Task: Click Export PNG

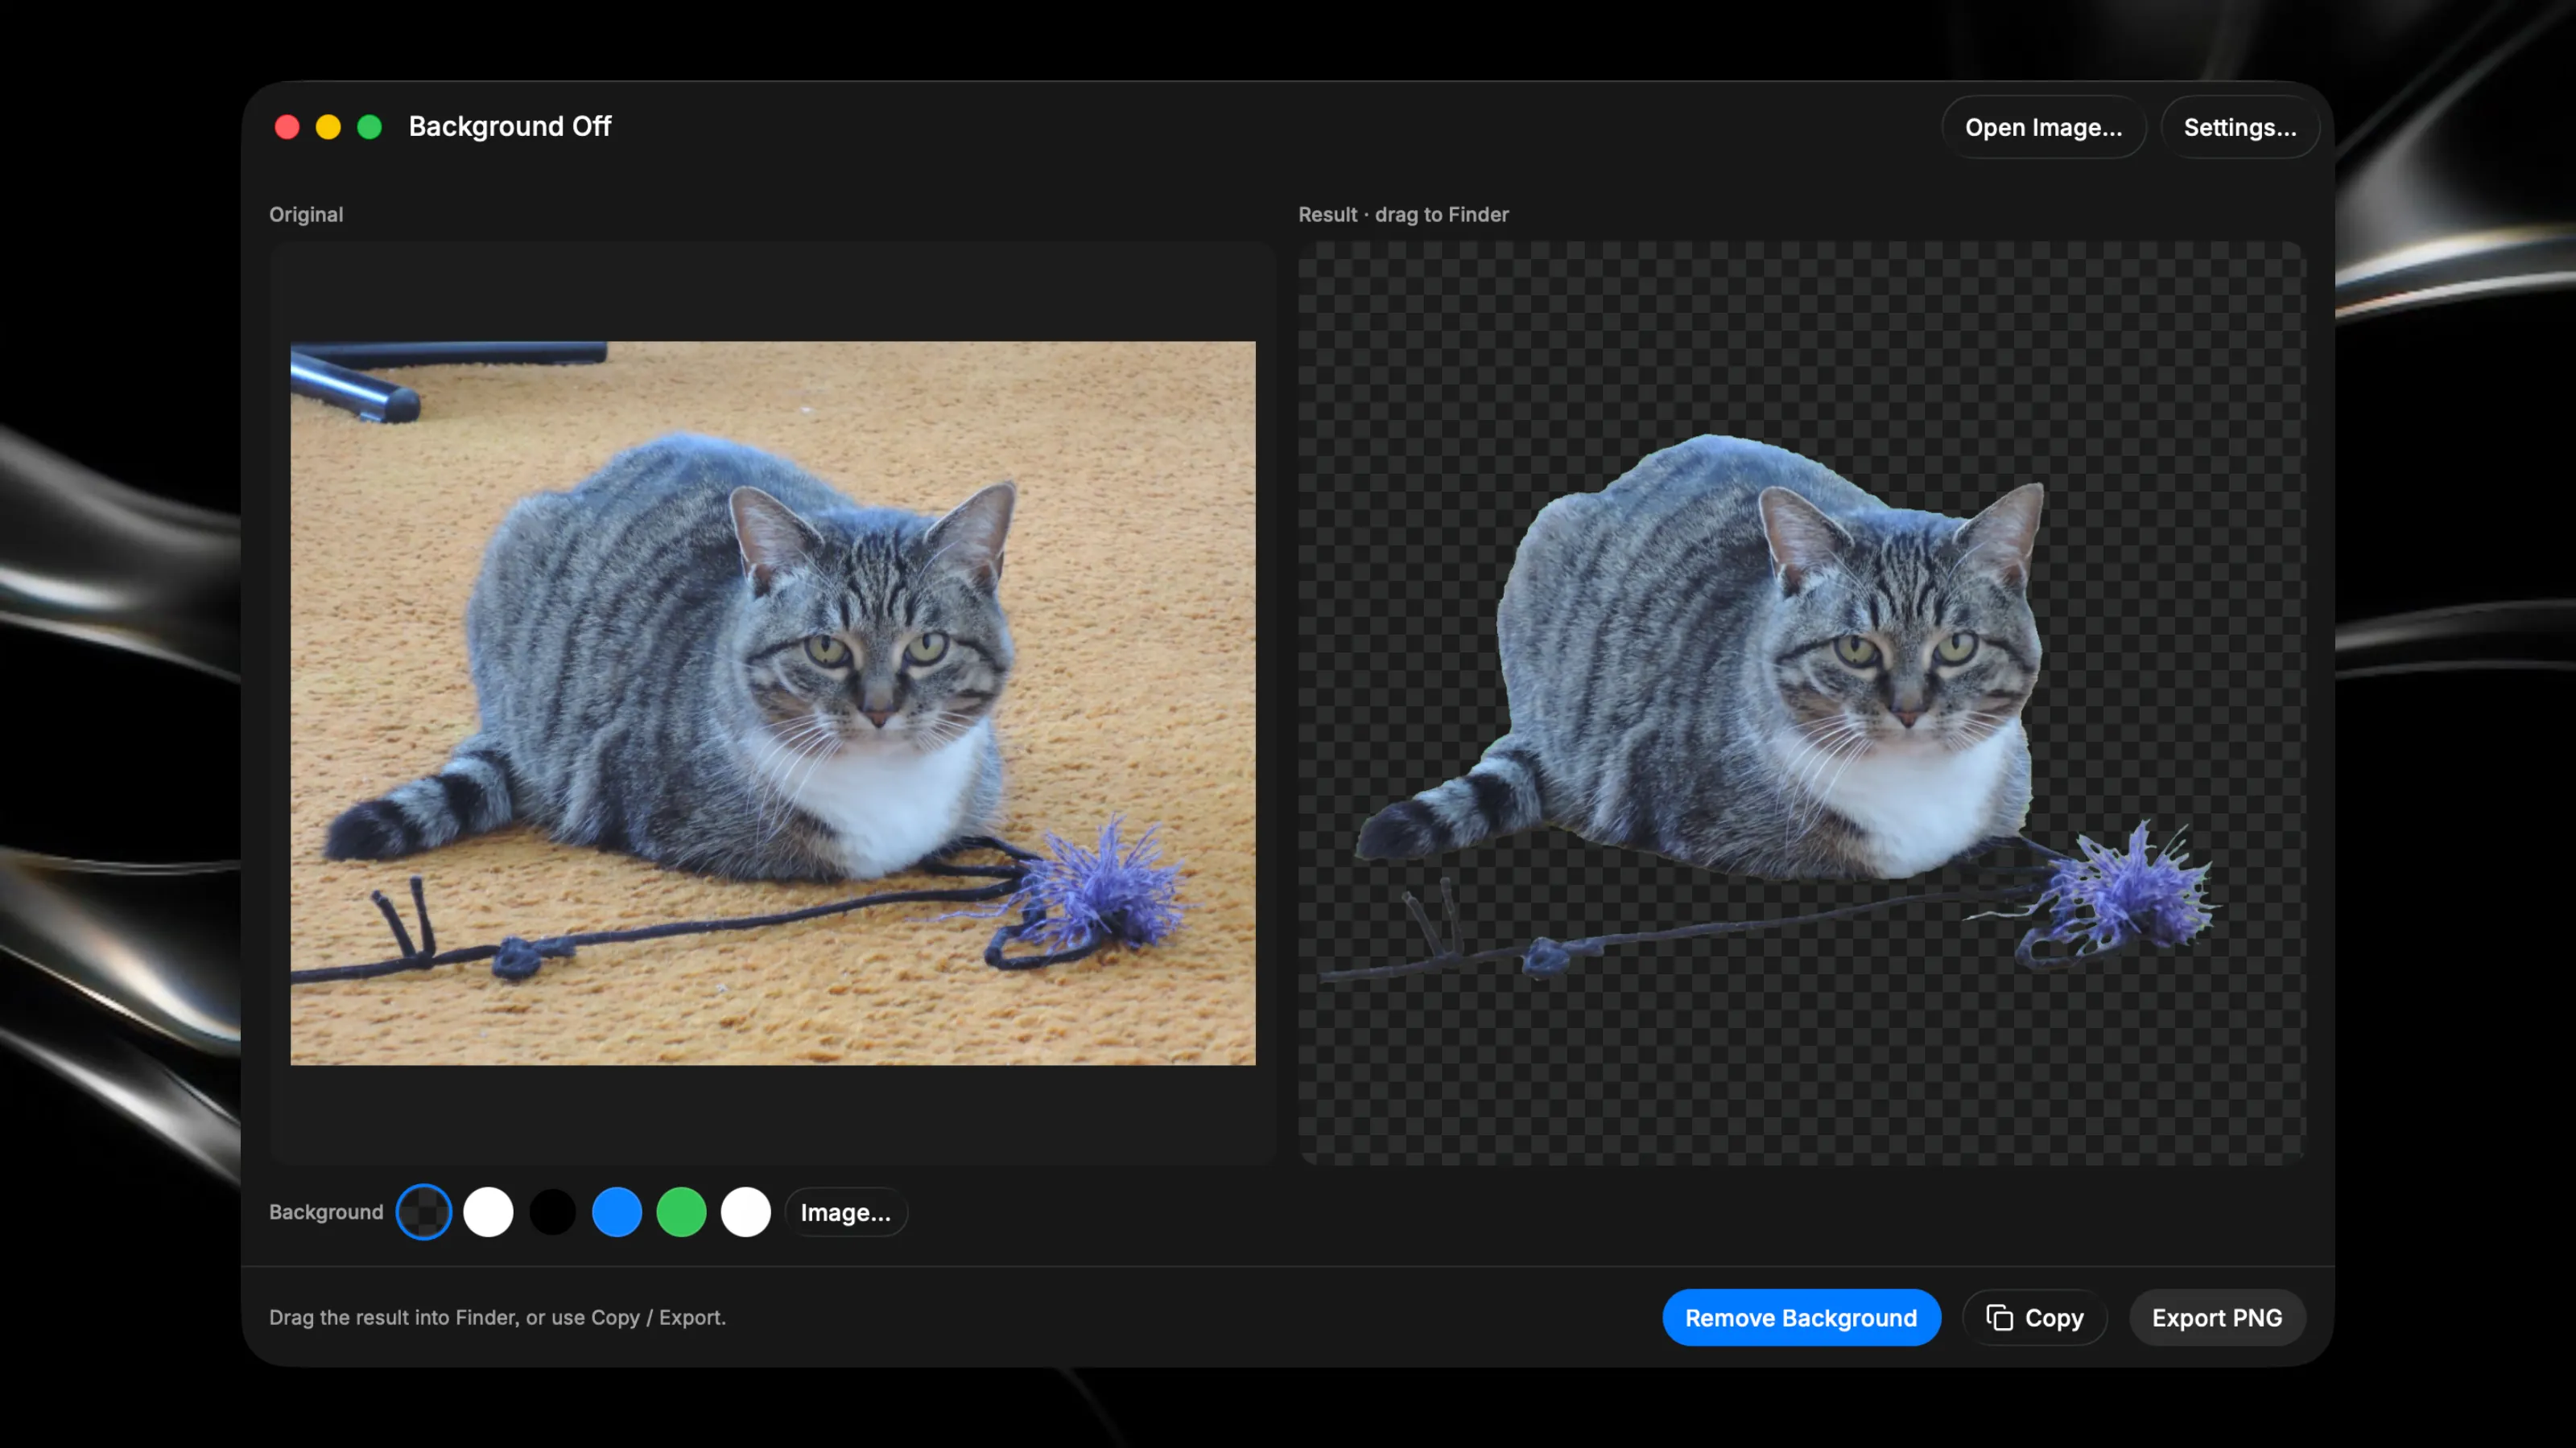Action: [2217, 1317]
